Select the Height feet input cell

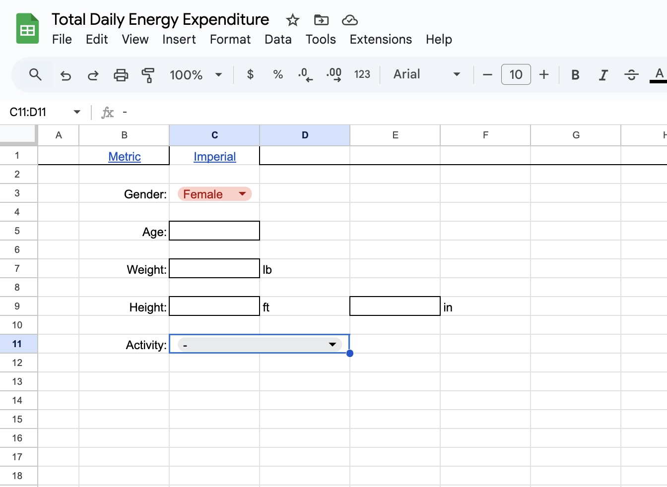(x=214, y=306)
